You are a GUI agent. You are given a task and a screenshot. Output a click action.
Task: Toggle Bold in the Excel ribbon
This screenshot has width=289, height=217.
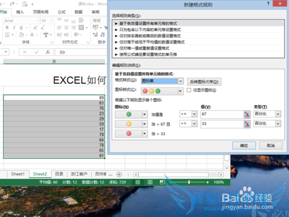coord(7,28)
